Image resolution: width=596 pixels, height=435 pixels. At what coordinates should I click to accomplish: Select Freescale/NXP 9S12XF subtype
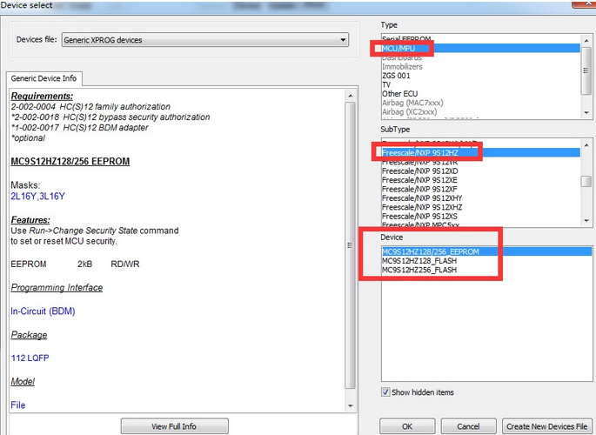[481, 189]
